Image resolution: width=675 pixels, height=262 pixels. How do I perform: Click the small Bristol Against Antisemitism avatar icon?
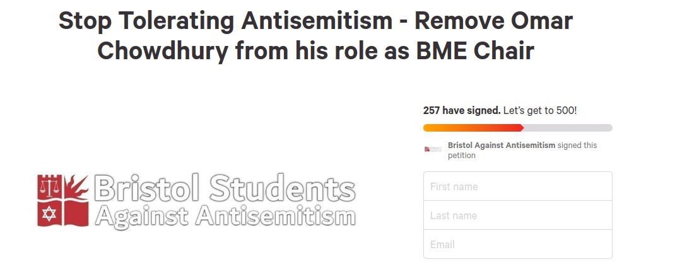click(433, 149)
